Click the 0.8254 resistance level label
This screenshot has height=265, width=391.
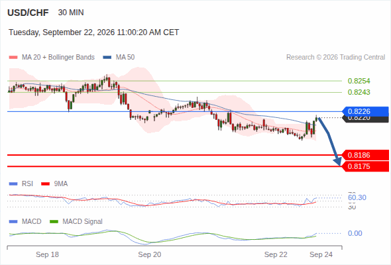coord(359,81)
